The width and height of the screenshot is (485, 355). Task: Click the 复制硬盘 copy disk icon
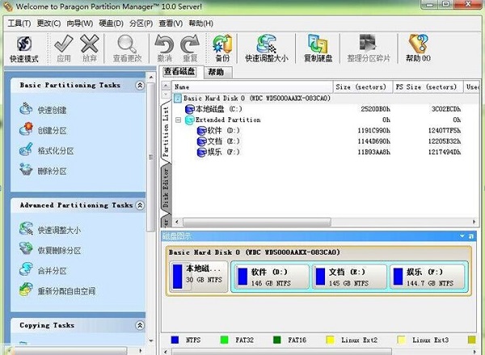(x=318, y=48)
